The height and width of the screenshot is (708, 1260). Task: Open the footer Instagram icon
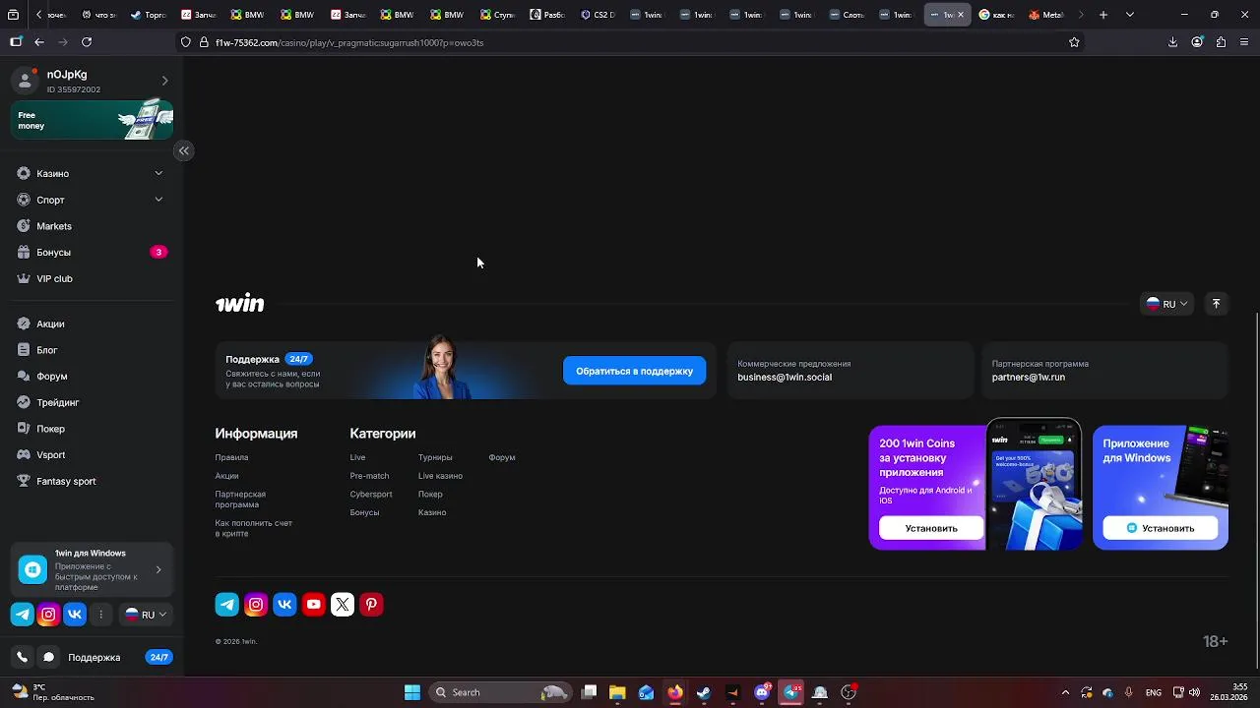tap(256, 605)
